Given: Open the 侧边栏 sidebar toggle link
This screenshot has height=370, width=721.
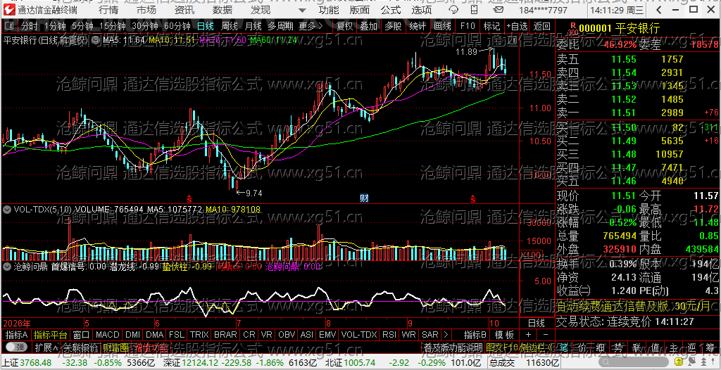Looking at the screenshot, I should (x=537, y=347).
